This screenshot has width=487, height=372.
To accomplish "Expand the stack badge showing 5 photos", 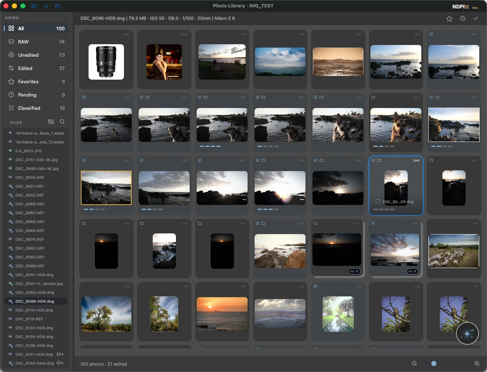I will [412, 271].
